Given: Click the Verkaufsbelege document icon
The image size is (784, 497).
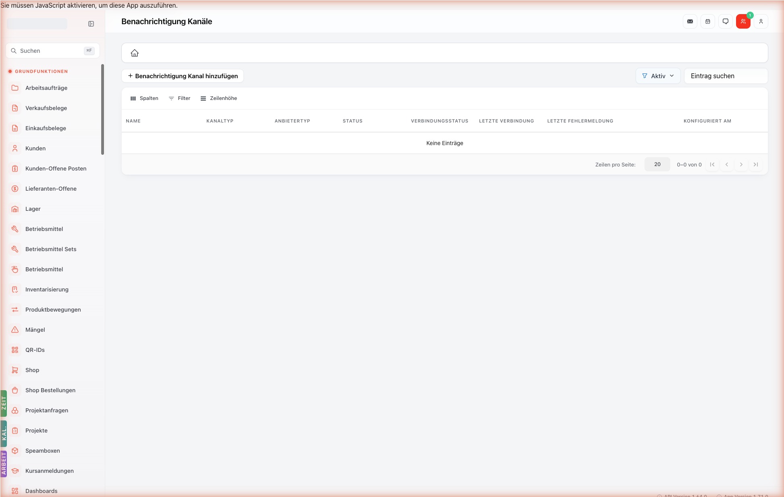Looking at the screenshot, I should tap(15, 108).
